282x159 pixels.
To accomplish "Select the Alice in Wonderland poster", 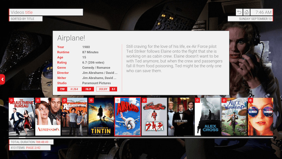I will coord(234,117).
